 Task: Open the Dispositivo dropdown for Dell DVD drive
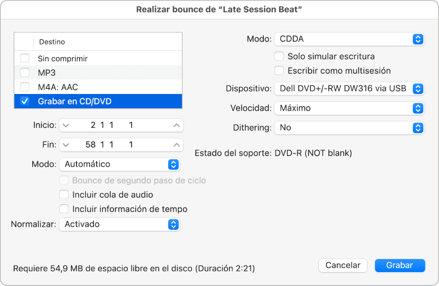point(349,88)
